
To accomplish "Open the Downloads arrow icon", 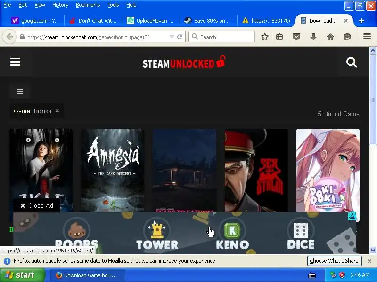I will pyautogui.click(x=313, y=37).
